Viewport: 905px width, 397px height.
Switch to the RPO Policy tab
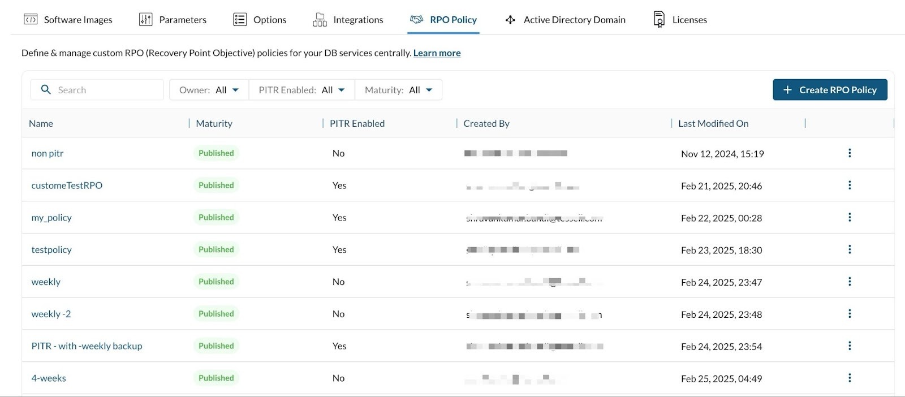(443, 20)
